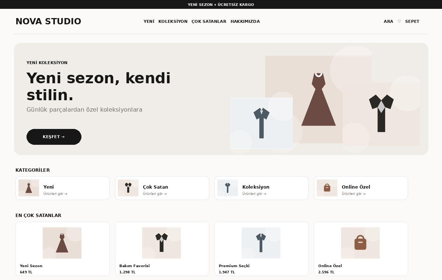This screenshot has width=442, height=280.
Task: Open the Bakım Favorisi product image
Action: pos(161,243)
